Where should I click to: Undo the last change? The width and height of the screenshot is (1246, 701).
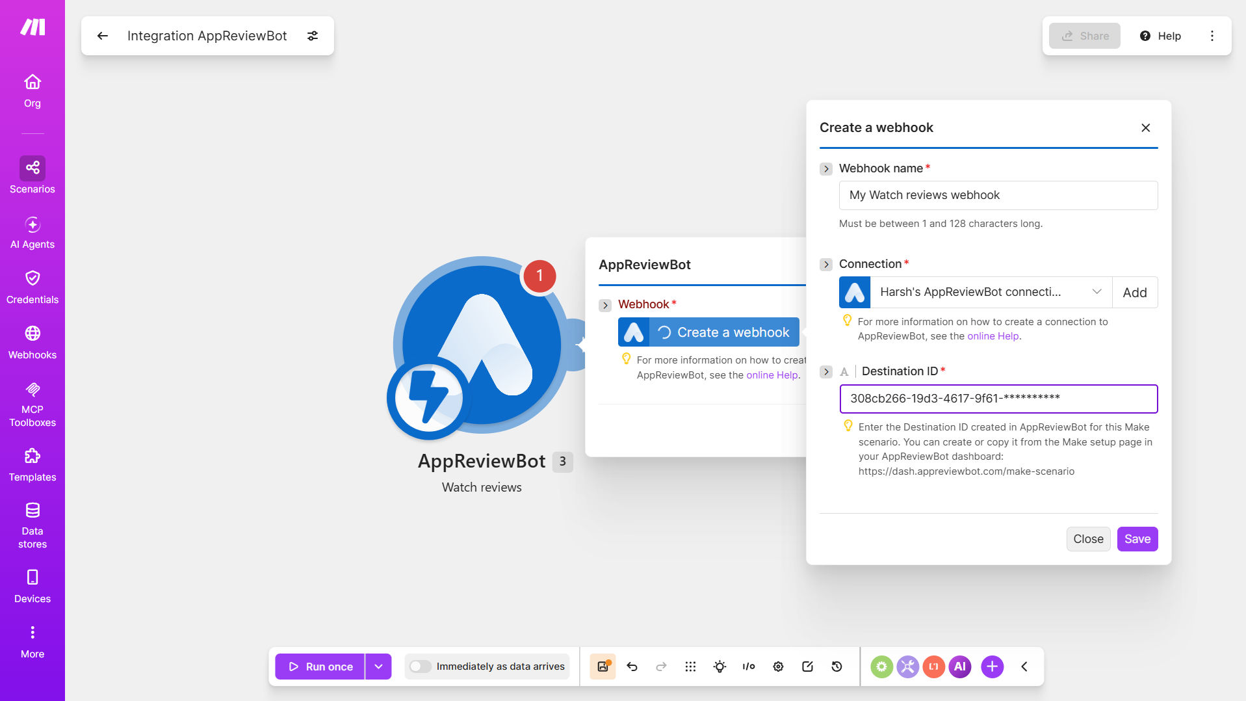(x=632, y=667)
